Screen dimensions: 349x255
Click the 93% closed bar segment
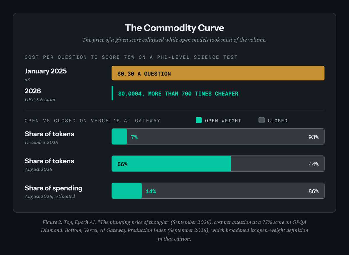[x=225, y=137]
